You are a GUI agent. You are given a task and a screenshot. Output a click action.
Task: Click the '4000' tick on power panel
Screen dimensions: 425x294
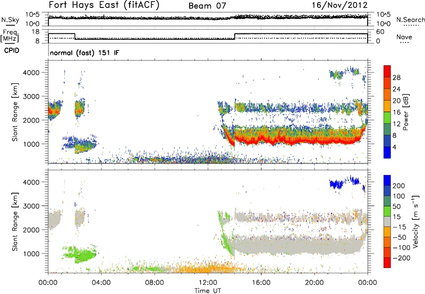click(x=31, y=73)
